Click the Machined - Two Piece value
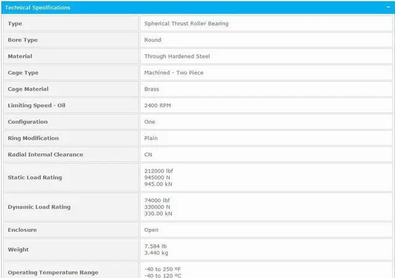The image size is (395, 278). coord(173,73)
